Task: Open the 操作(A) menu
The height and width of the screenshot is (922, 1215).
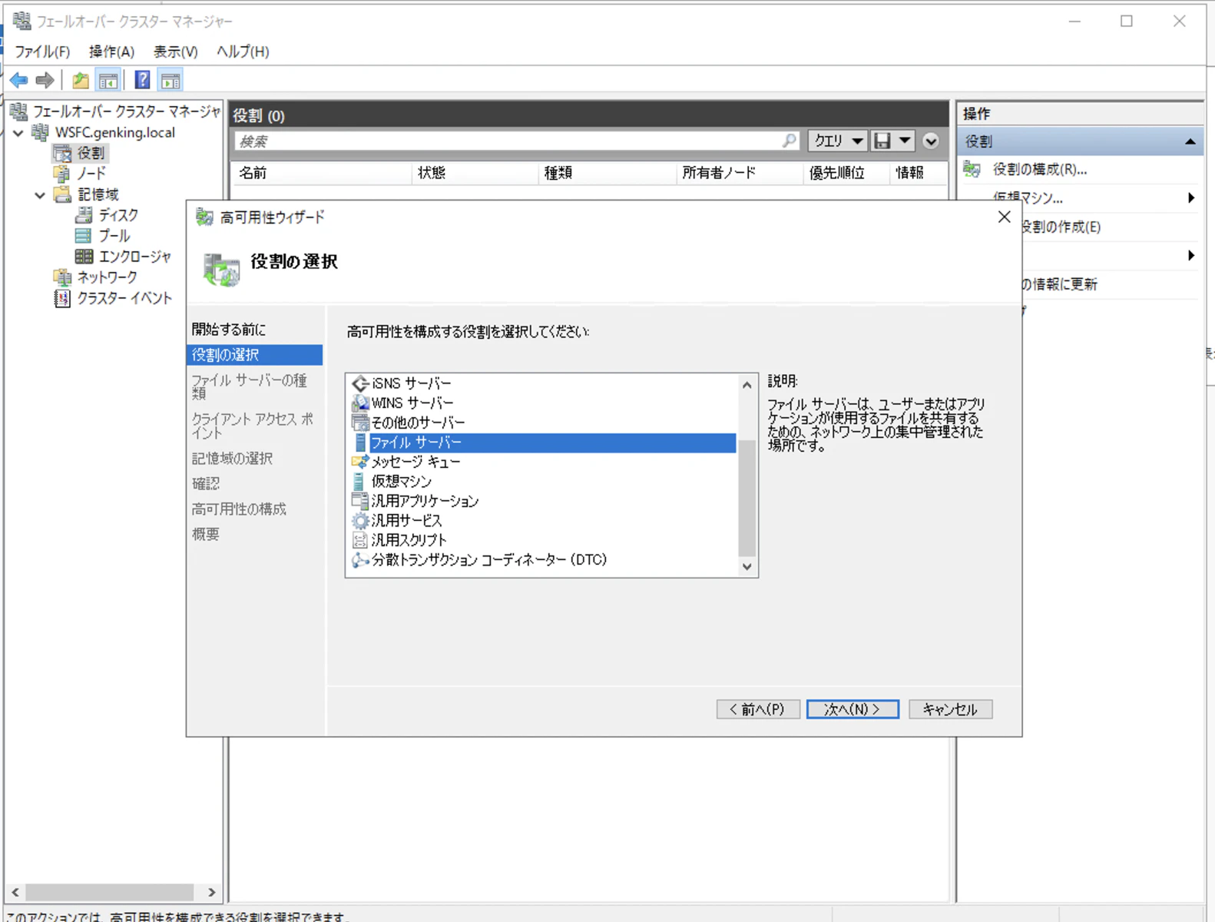Action: coord(111,51)
